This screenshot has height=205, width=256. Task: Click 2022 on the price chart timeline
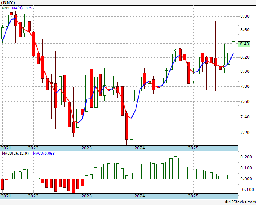(33, 148)
